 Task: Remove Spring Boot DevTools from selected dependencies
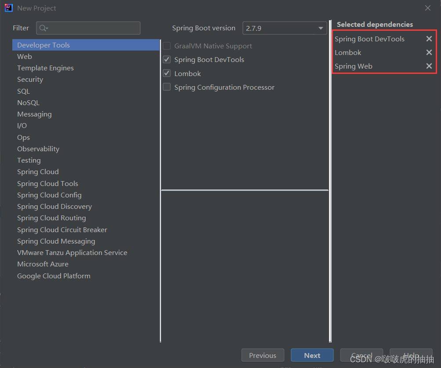(x=429, y=39)
